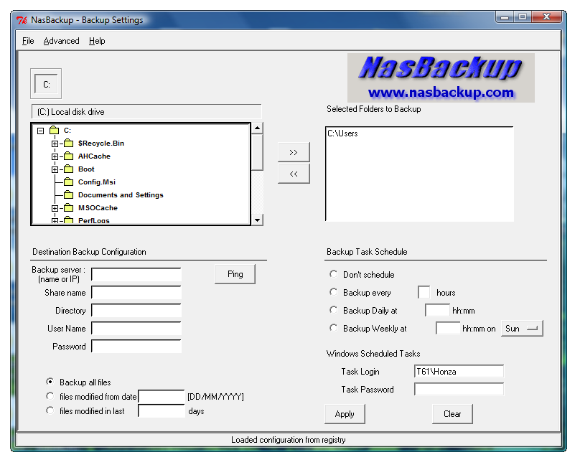Click the NasBackup website logo banner

point(441,77)
